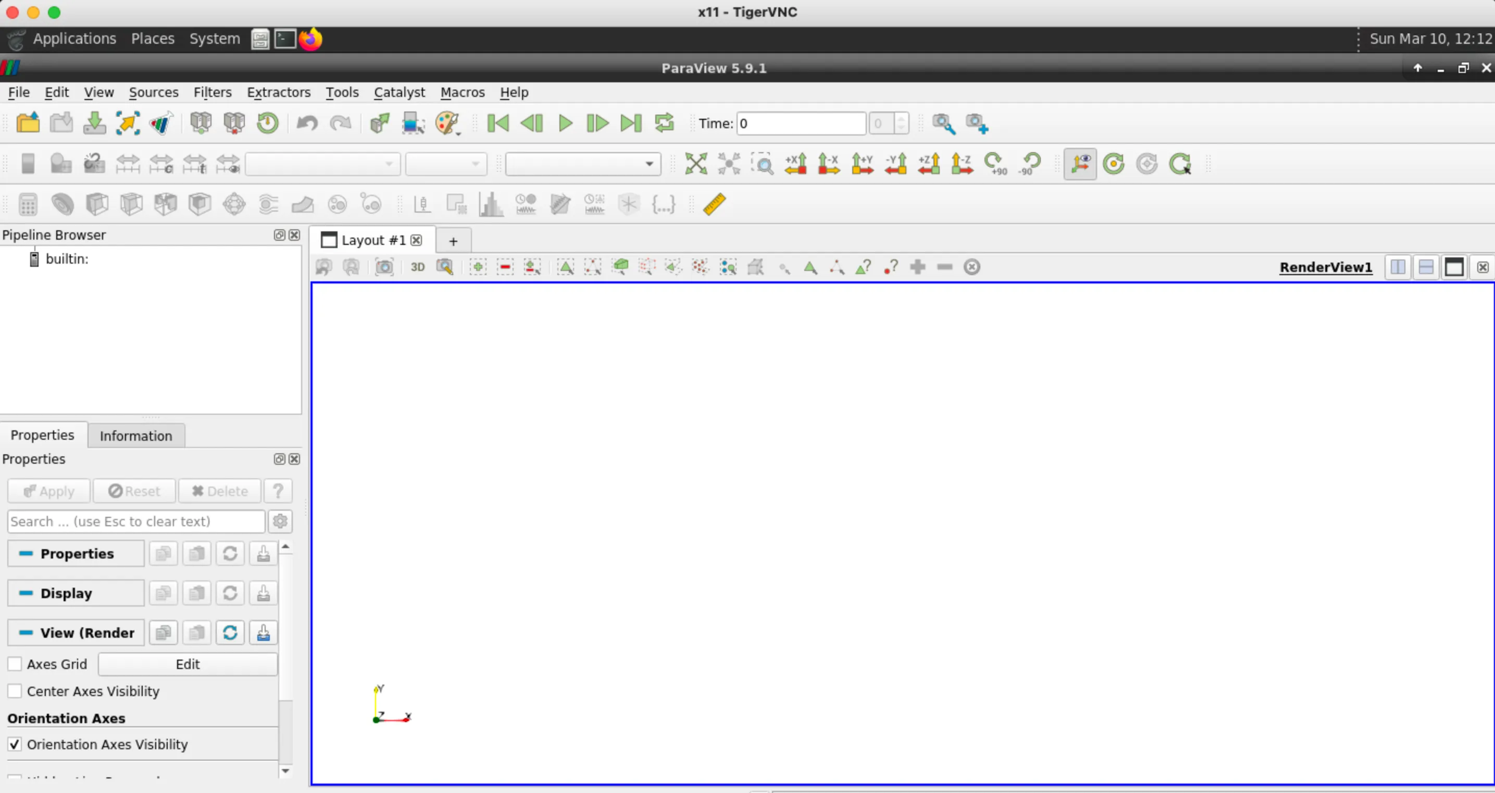This screenshot has height=793, width=1495.
Task: Toggle the Axes Grid checkbox
Action: pyautogui.click(x=15, y=664)
